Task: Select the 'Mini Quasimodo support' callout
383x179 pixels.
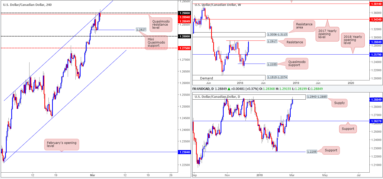Action: [x=156, y=43]
